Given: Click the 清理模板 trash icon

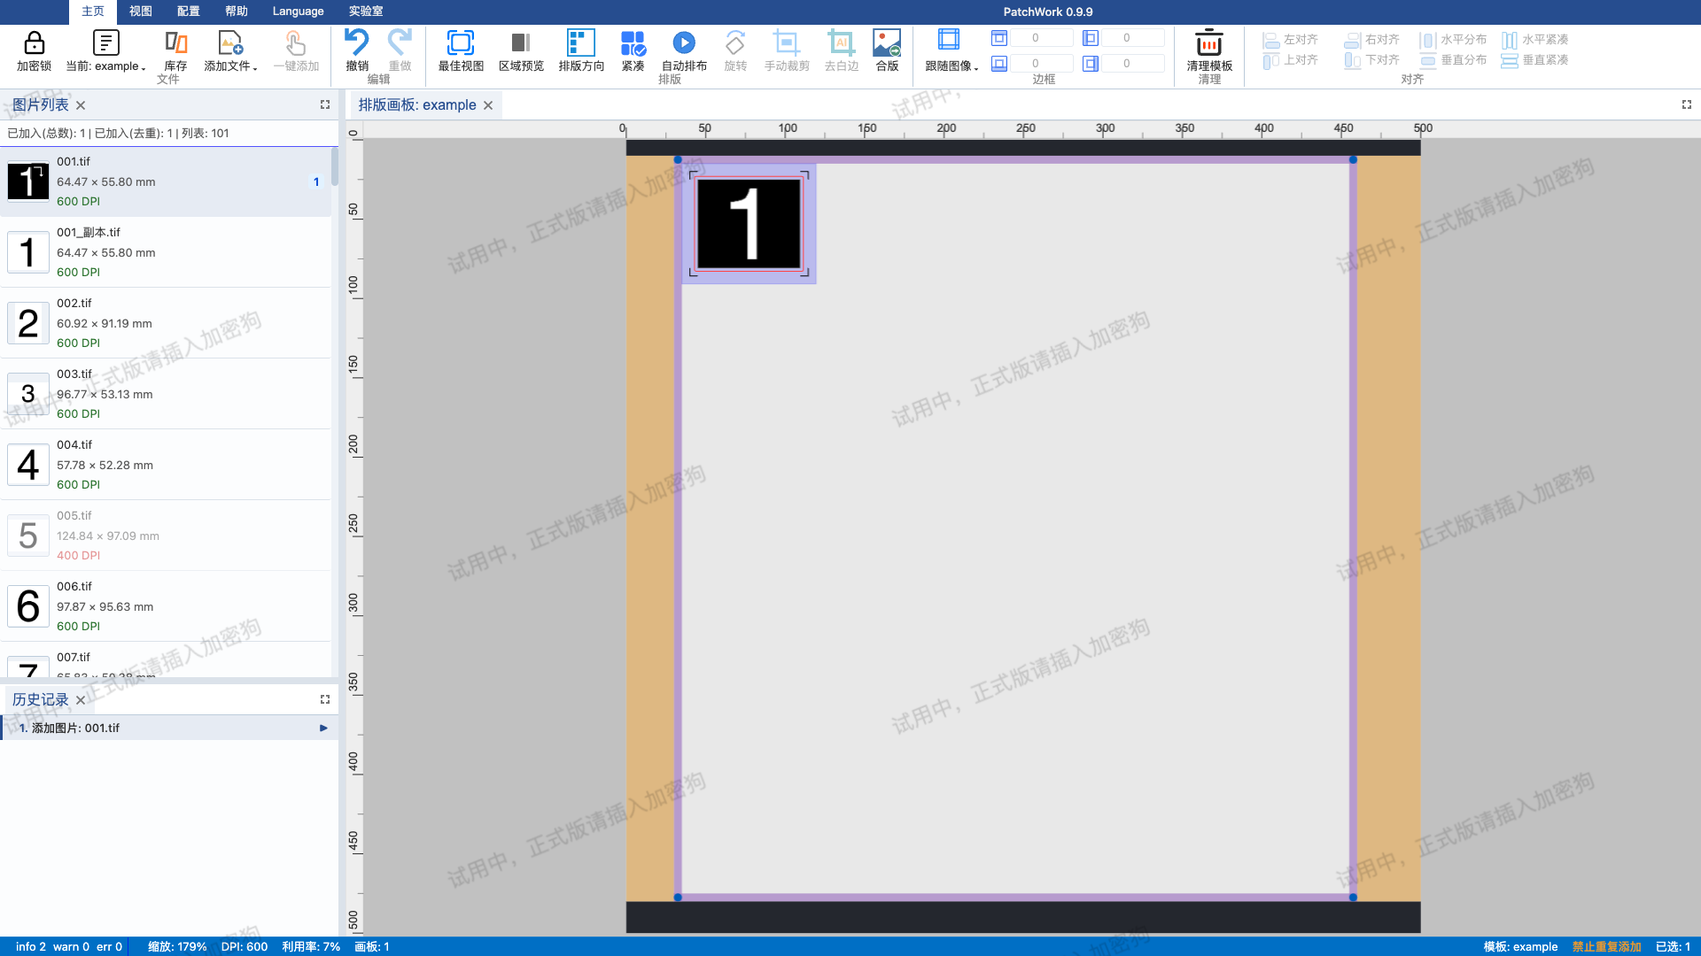Looking at the screenshot, I should (x=1209, y=42).
